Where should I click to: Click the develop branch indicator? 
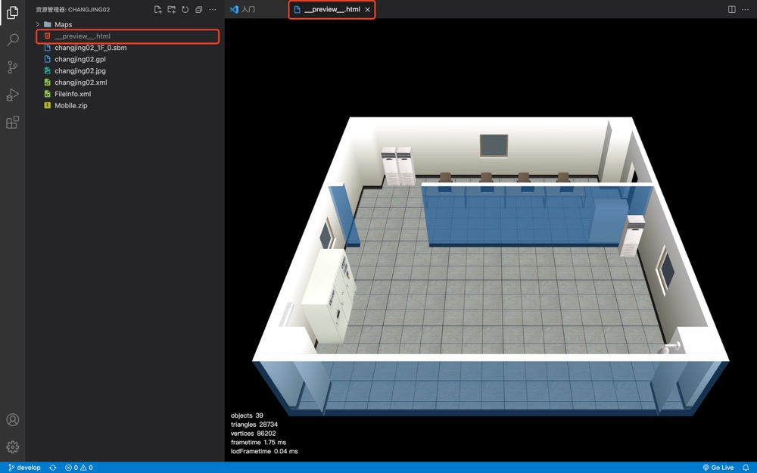(24, 468)
